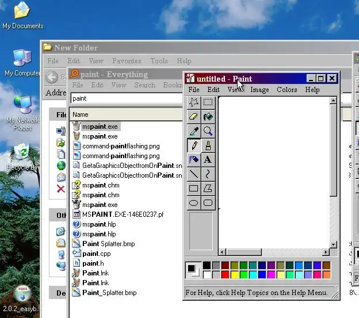Select the Brush tool in Paint
Image resolution: width=359 pixels, height=318 pixels.
click(208, 145)
